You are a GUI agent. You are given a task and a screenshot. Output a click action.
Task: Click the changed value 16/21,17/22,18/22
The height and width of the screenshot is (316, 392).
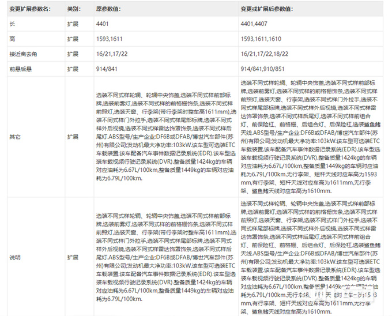265,54
